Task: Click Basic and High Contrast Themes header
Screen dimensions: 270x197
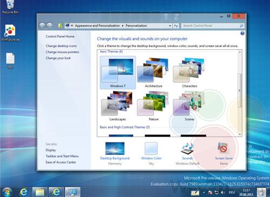Action: [x=125, y=127]
